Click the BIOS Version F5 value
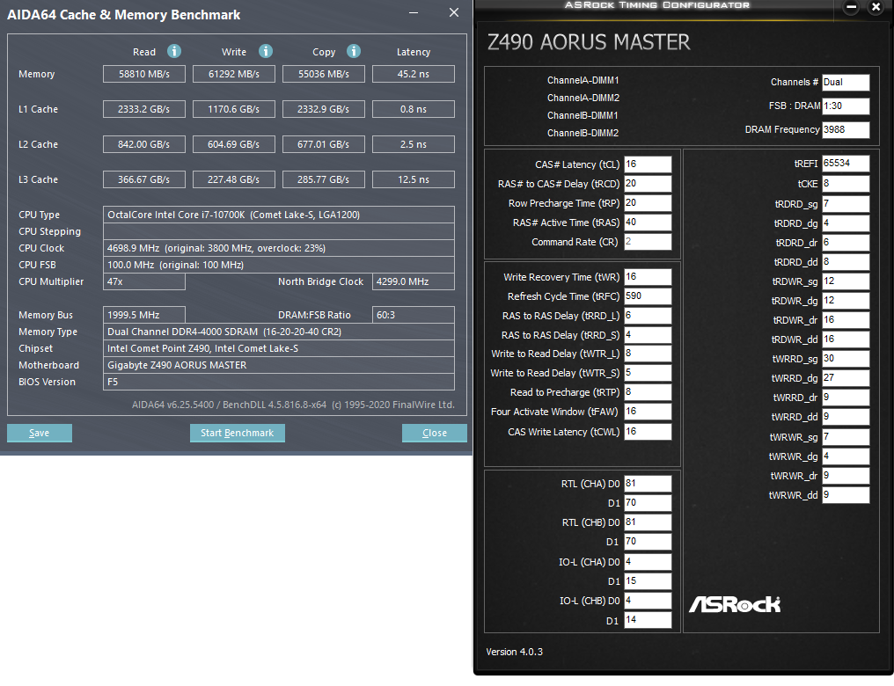This screenshot has width=894, height=686. pos(279,382)
